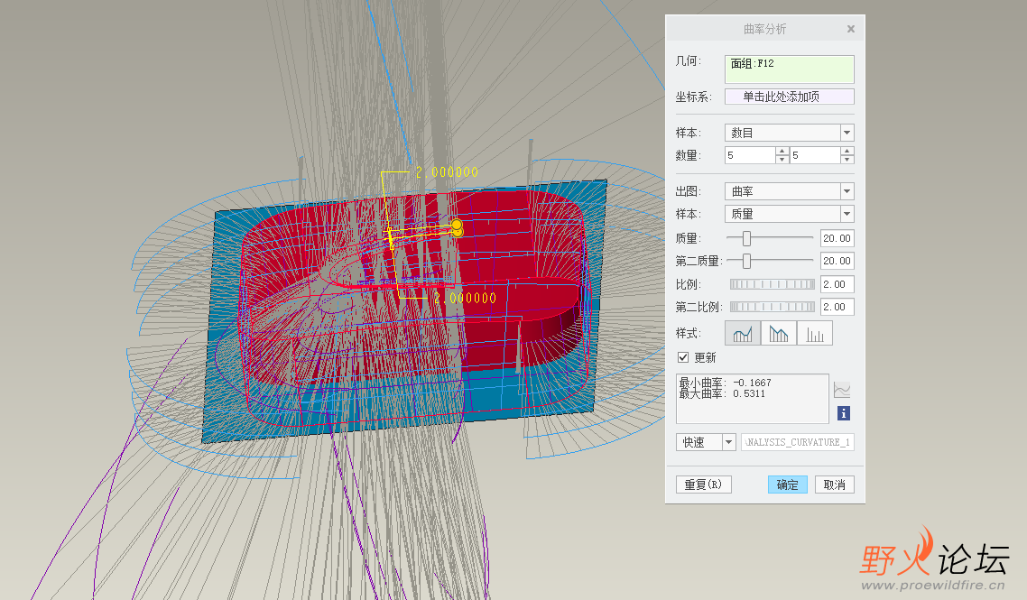Click the 坐标系 单击此处添加项 field
1027x600 pixels.
tap(789, 97)
